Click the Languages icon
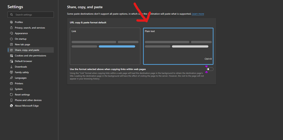 pos(11,78)
